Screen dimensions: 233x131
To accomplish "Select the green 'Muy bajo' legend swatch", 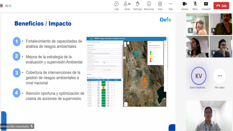I will pos(151,52).
